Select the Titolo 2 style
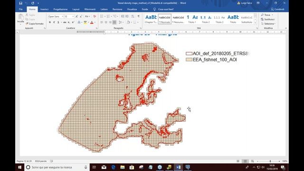The height and width of the screenshot is (171, 304). [206, 19]
